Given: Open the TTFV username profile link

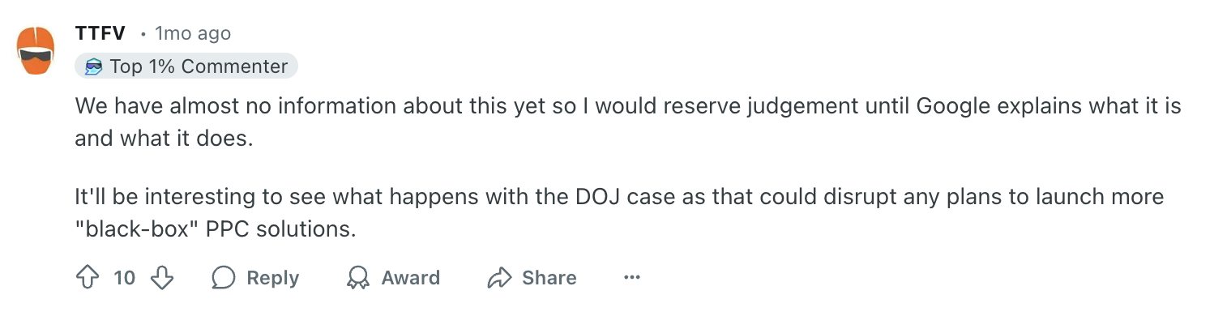Looking at the screenshot, I should coord(100,33).
